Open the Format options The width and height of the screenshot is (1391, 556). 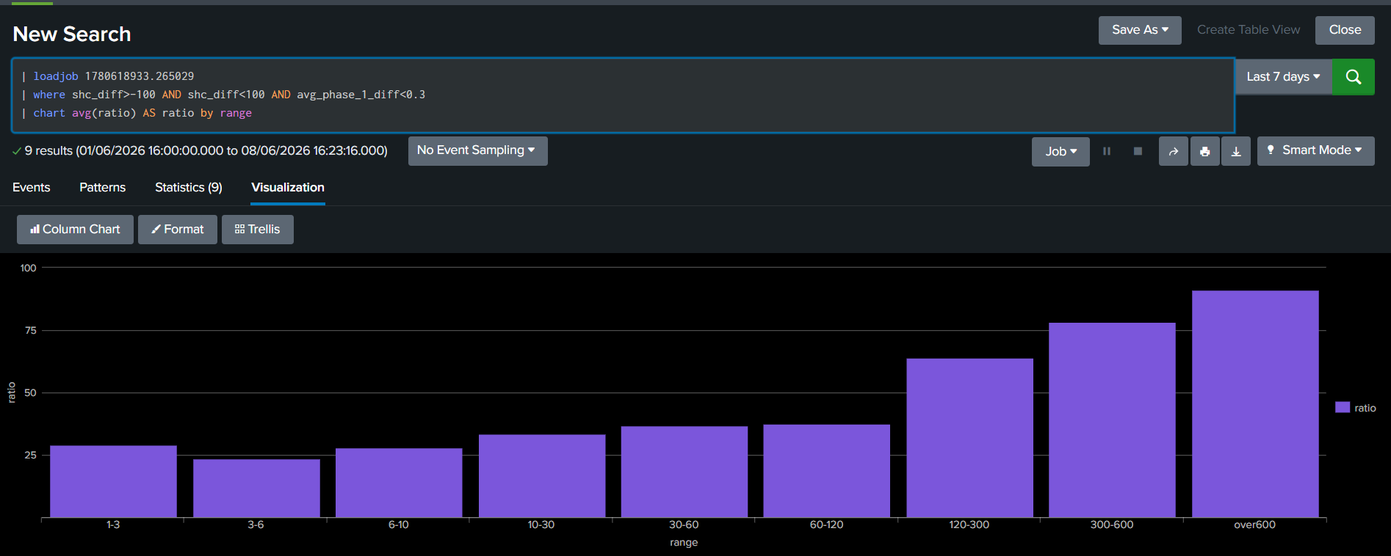(178, 230)
